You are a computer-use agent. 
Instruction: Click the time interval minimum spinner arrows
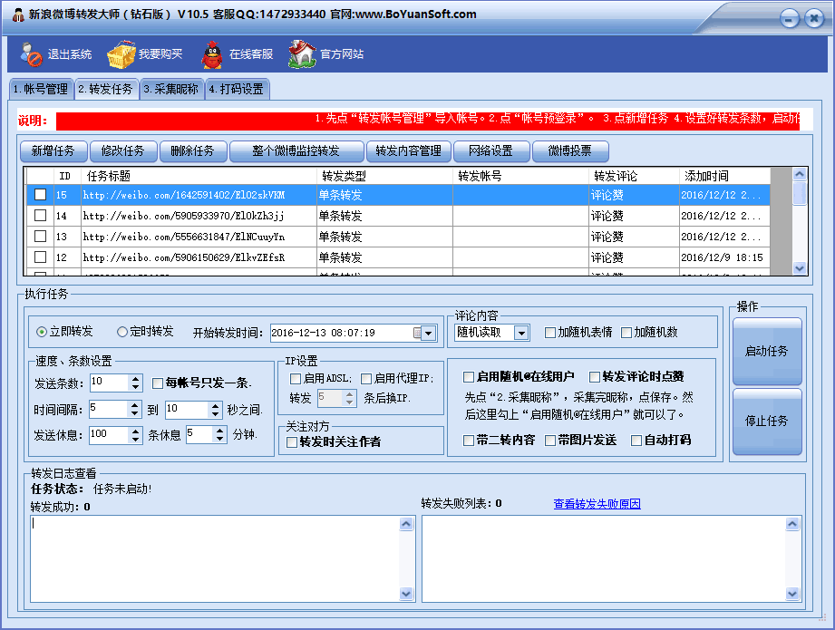135,409
